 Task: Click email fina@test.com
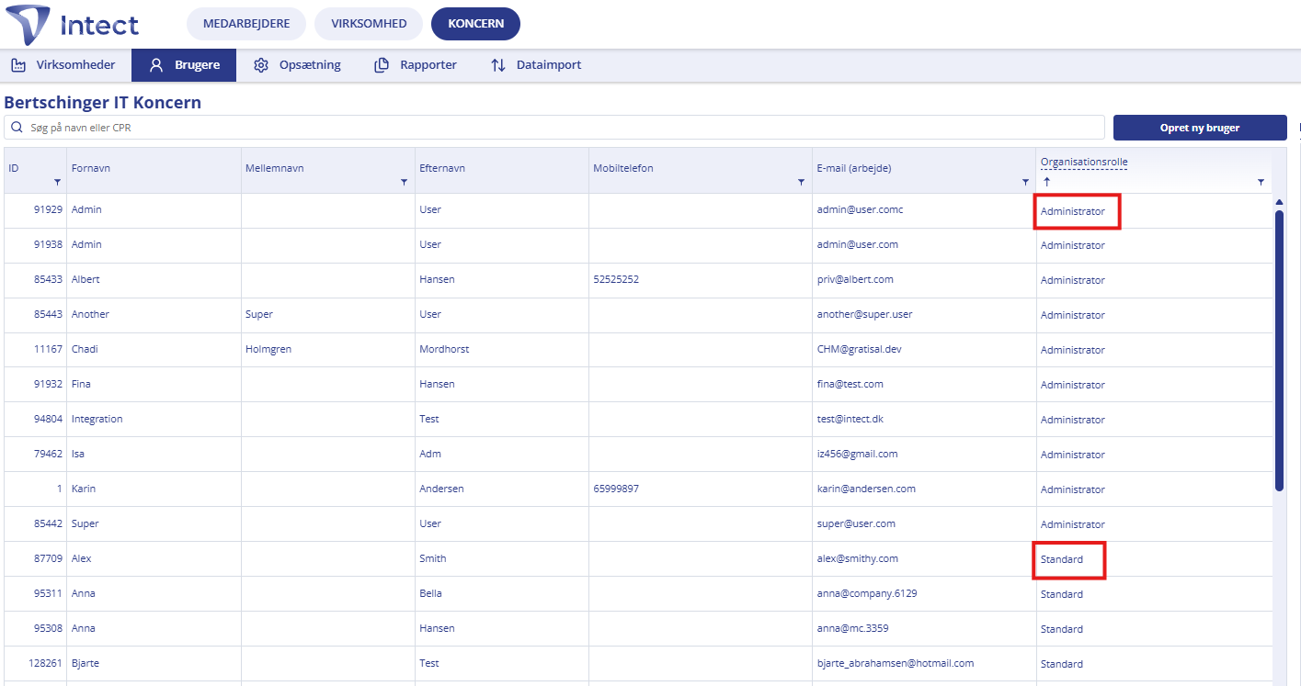point(850,384)
